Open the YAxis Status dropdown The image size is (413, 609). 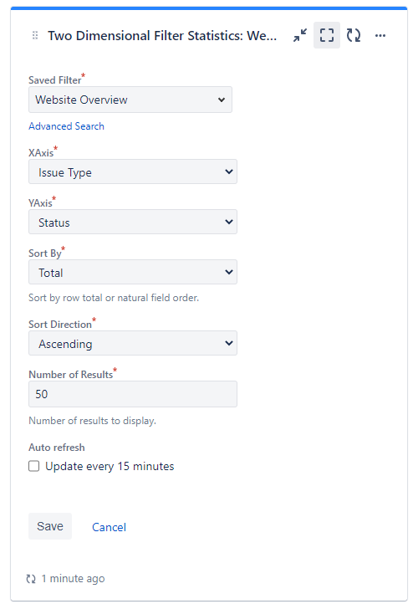click(133, 222)
